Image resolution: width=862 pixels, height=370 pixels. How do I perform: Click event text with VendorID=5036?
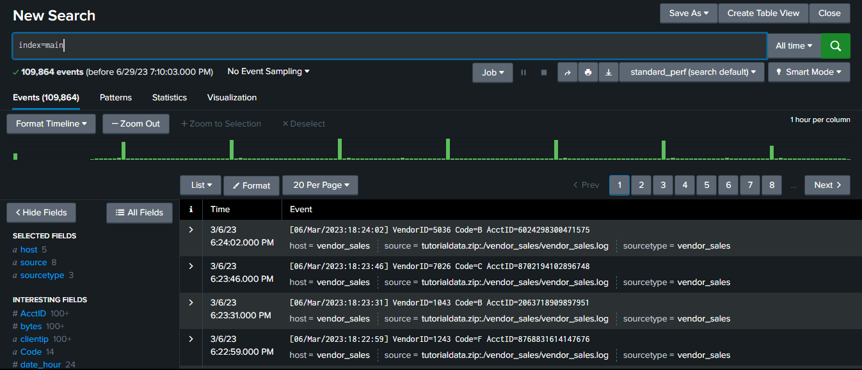[440, 230]
